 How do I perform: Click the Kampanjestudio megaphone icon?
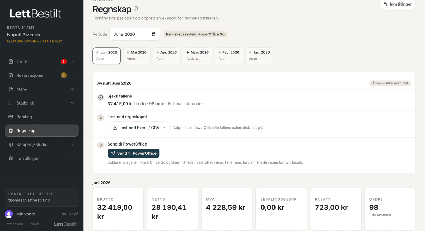(x=11, y=144)
